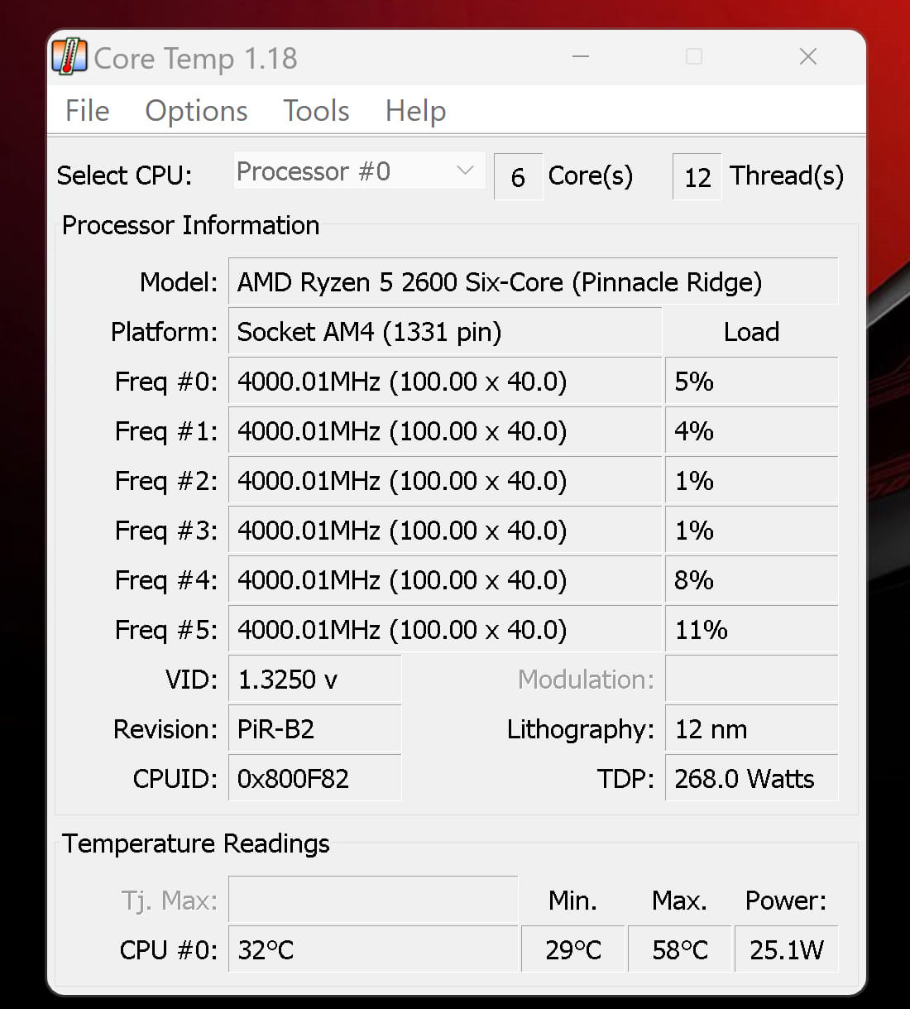Click the Freq #1 frequency value
Screen dimensions: 910x1009
tap(445, 430)
